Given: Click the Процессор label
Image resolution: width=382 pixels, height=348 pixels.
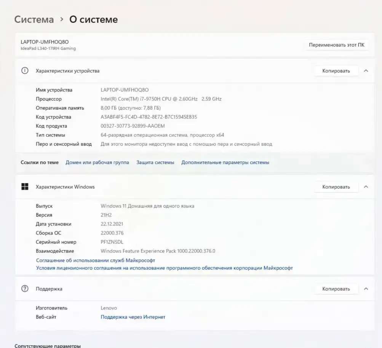Looking at the screenshot, I should 48,99.
